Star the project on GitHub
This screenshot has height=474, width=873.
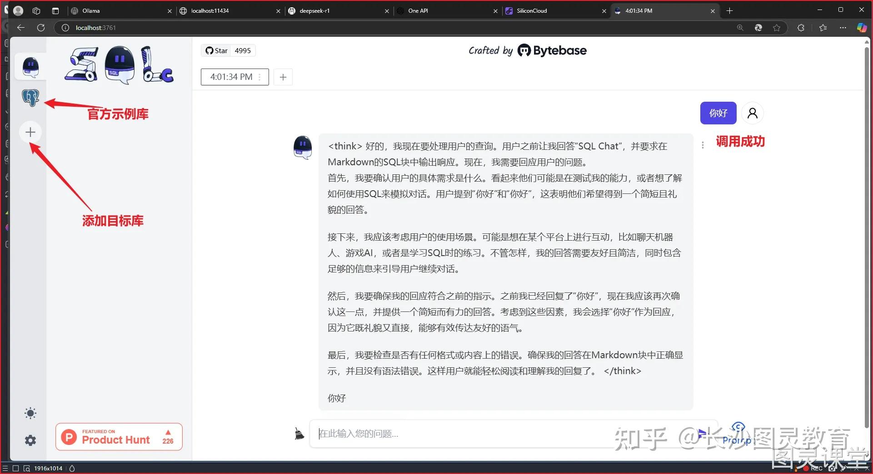pyautogui.click(x=217, y=50)
